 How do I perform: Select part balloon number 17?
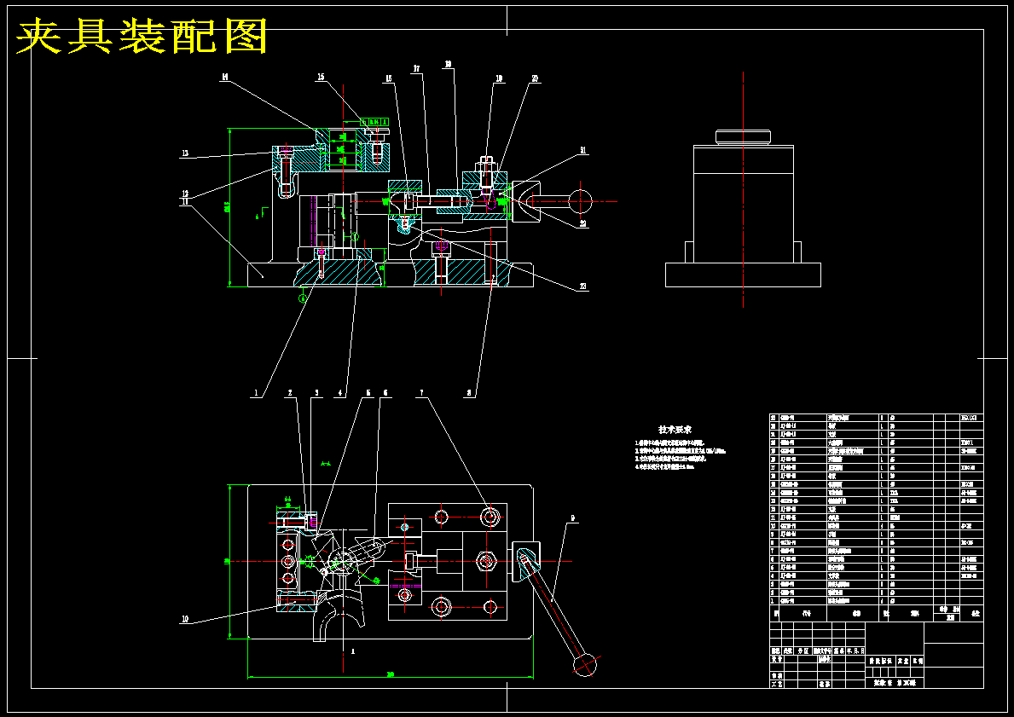click(x=416, y=68)
